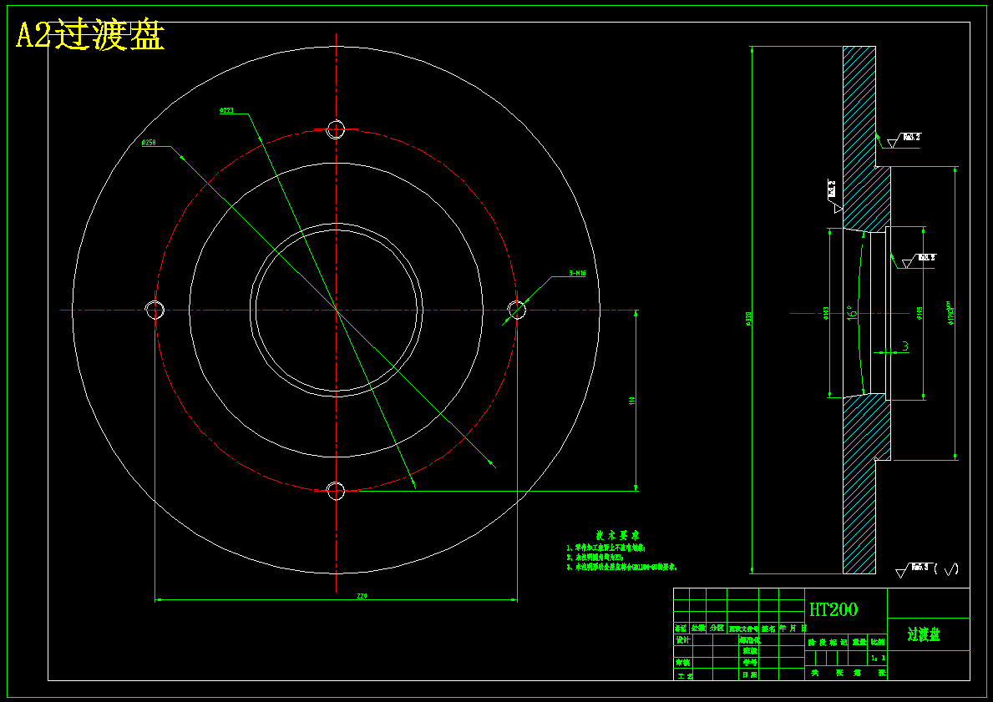Pick the "ø320" outer diameter dimension

click(x=748, y=318)
